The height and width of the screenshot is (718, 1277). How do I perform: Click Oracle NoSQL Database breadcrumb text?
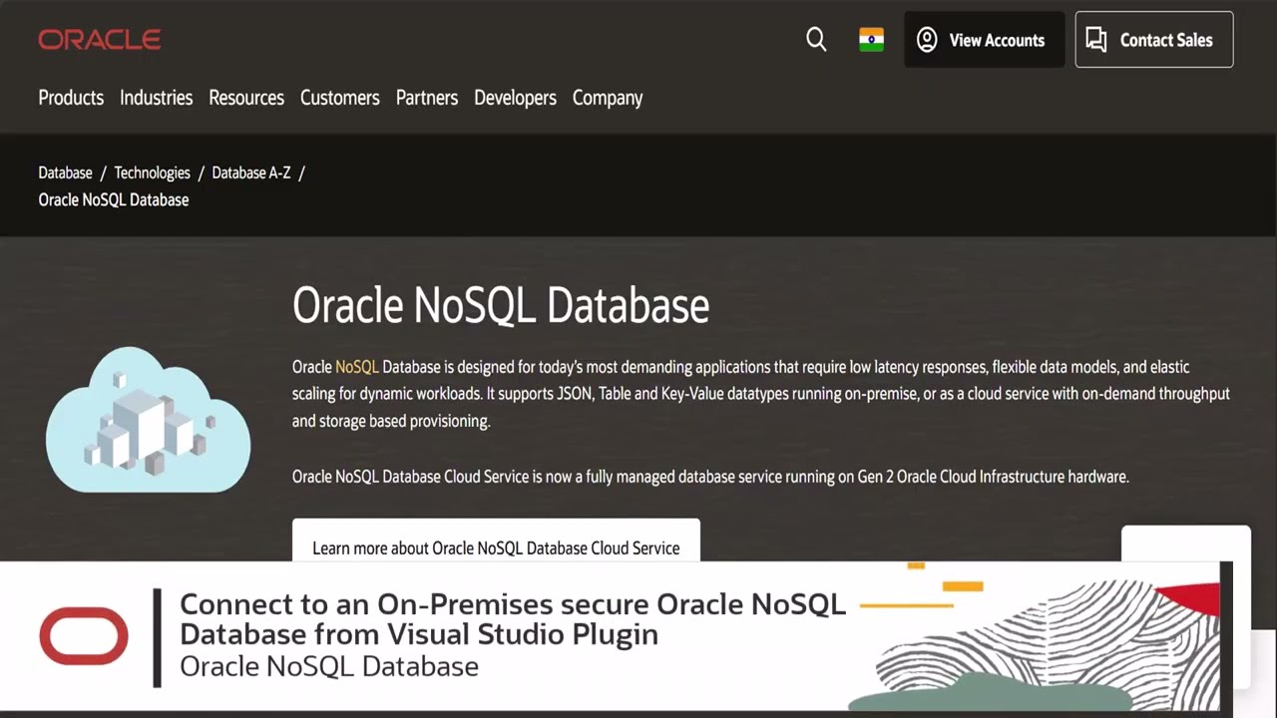click(x=114, y=199)
